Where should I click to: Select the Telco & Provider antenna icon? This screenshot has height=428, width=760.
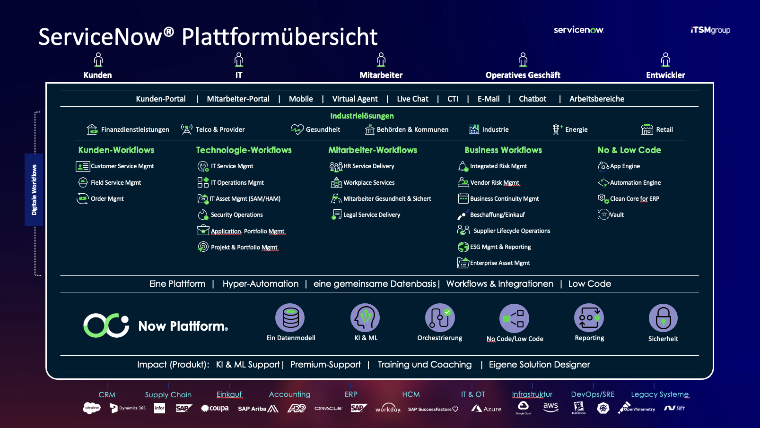click(x=187, y=129)
